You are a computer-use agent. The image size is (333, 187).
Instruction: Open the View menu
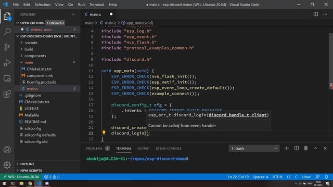[59, 5]
